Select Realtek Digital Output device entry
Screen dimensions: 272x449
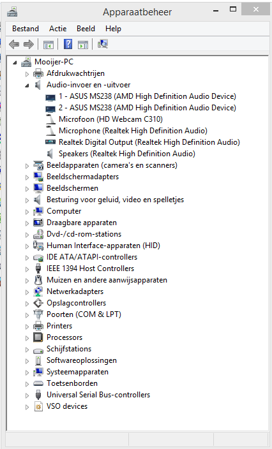(149, 142)
